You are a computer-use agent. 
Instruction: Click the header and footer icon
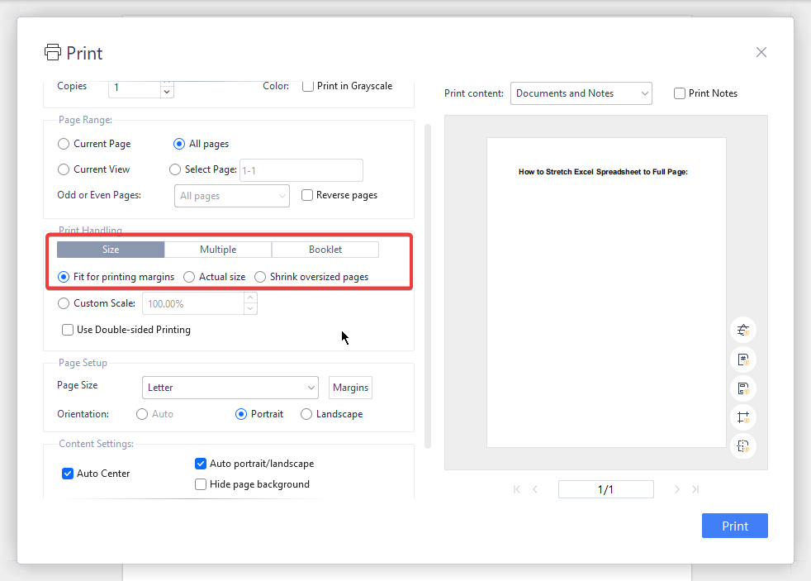tap(742, 388)
